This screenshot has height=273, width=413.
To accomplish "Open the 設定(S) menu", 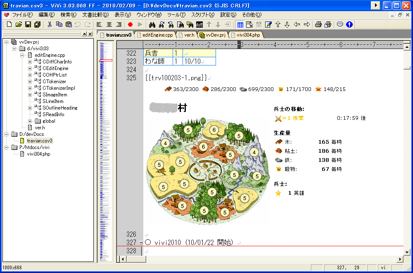I will point(228,15).
